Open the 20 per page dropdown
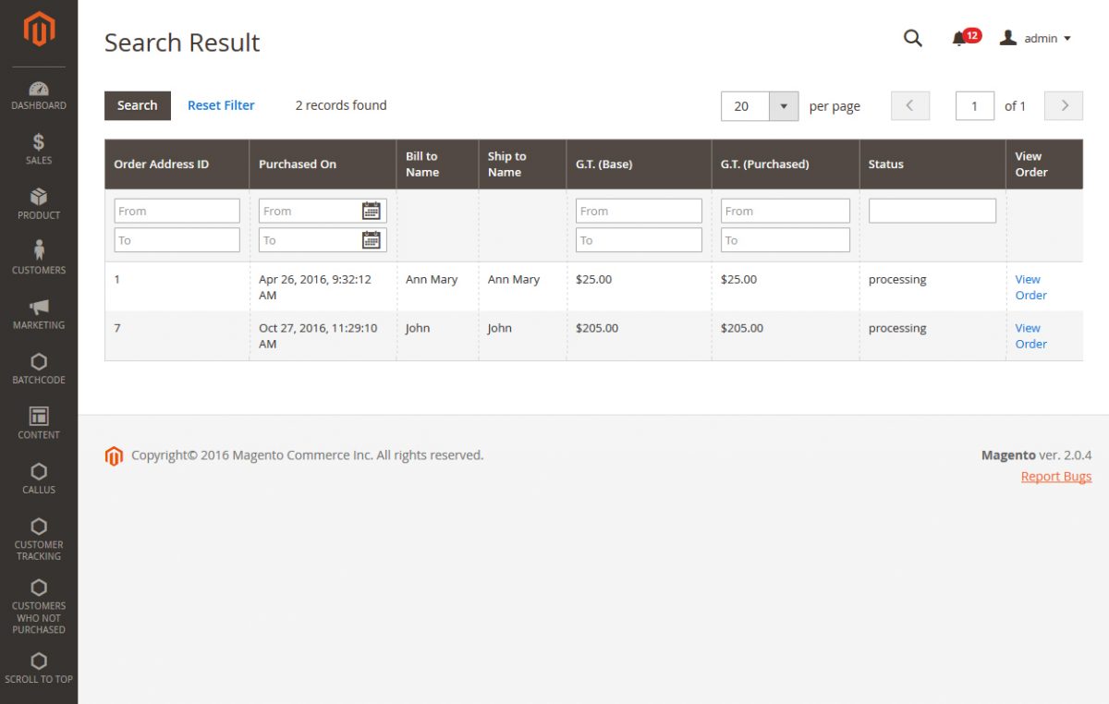 pyautogui.click(x=759, y=106)
